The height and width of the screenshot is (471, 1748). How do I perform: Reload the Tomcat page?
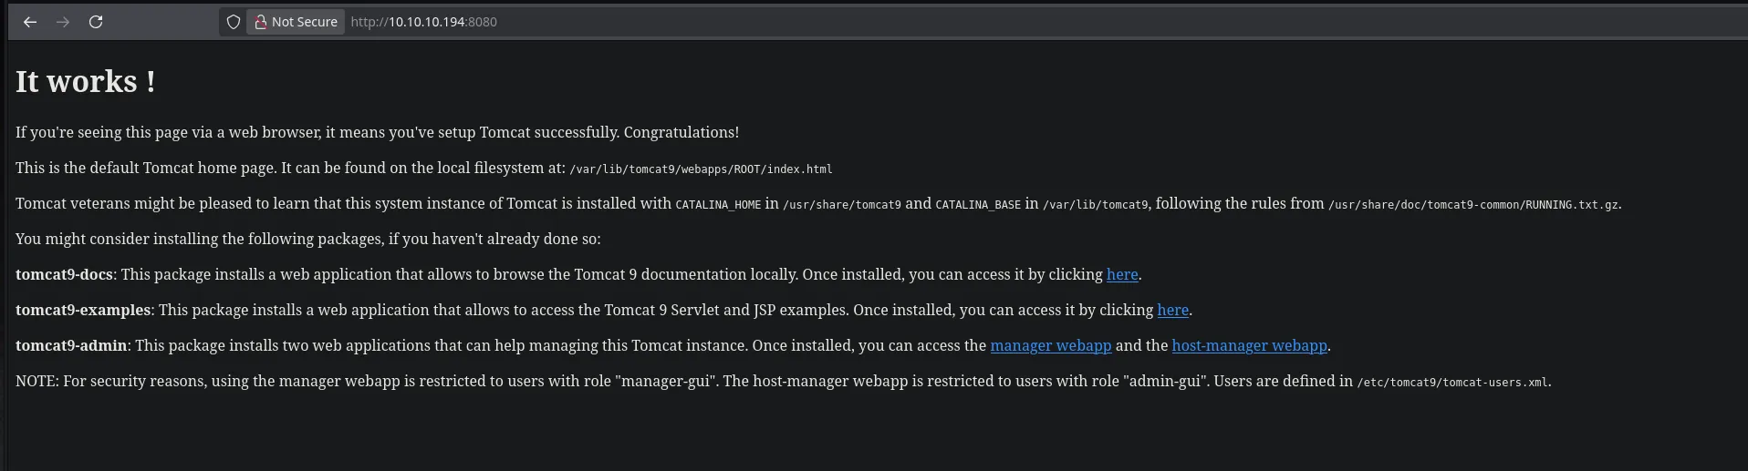point(96,22)
